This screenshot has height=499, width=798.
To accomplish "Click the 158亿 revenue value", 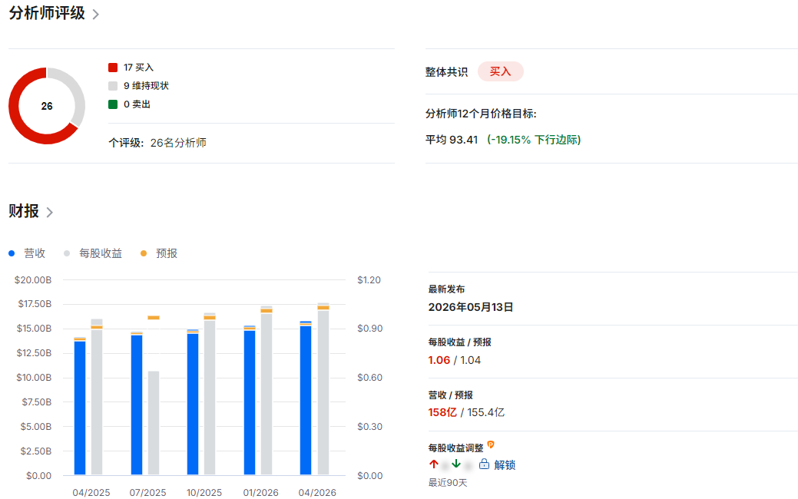I will (x=442, y=412).
